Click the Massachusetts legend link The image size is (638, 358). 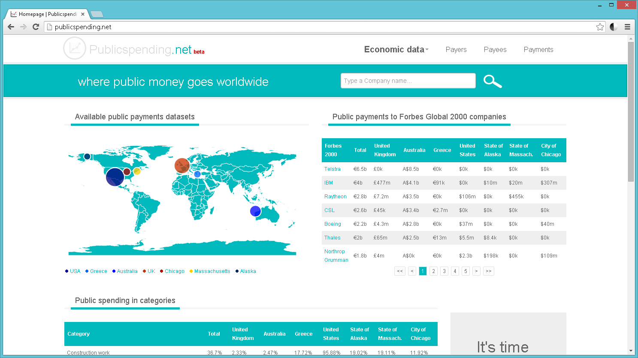point(212,271)
